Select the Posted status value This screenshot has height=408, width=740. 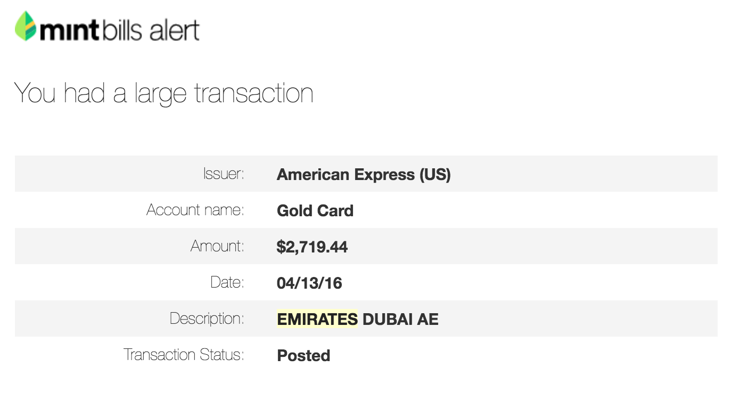coord(303,356)
